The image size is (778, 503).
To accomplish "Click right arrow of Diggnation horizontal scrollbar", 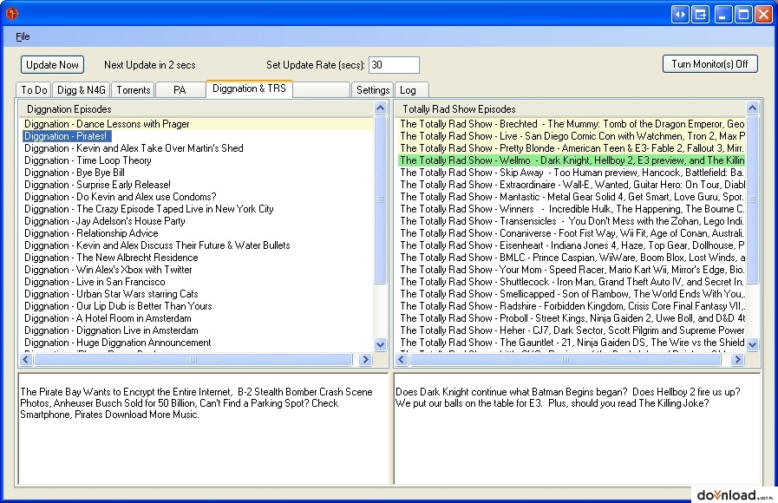I will point(365,360).
